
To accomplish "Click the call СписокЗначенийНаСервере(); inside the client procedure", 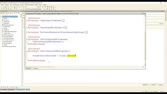I will [48, 42].
